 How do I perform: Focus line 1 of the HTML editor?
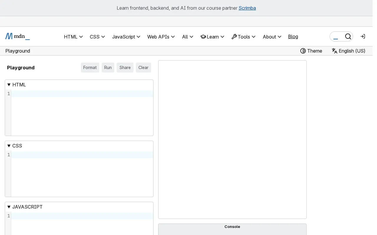click(x=82, y=94)
